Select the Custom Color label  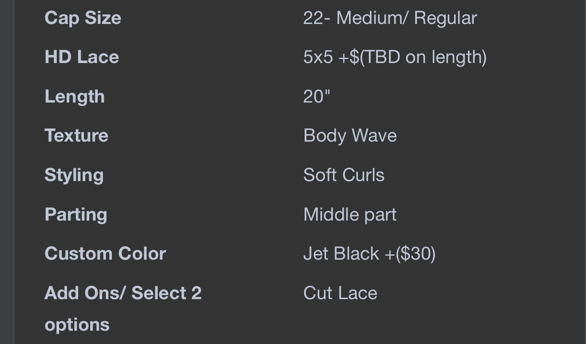[105, 253]
